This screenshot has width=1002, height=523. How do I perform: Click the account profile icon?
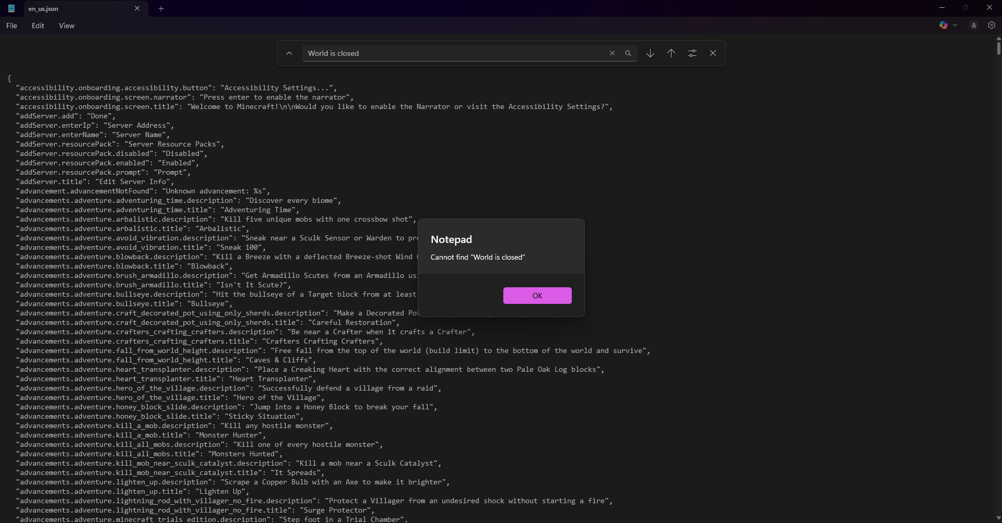(973, 25)
